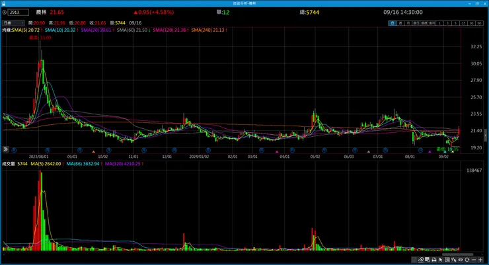Click the split layout panel icon

[447, 260]
